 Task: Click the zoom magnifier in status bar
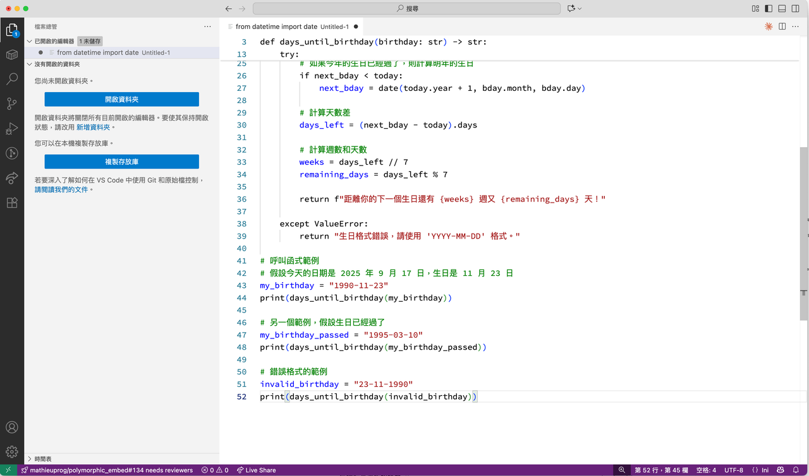click(622, 470)
